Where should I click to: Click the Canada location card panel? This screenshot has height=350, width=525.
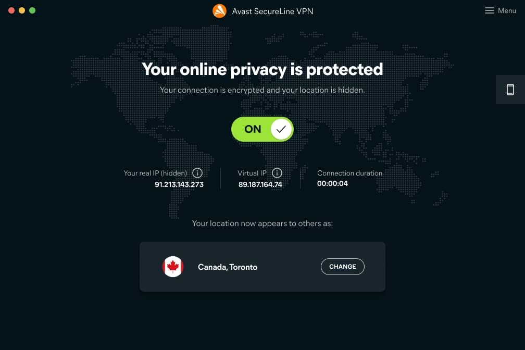pyautogui.click(x=262, y=267)
